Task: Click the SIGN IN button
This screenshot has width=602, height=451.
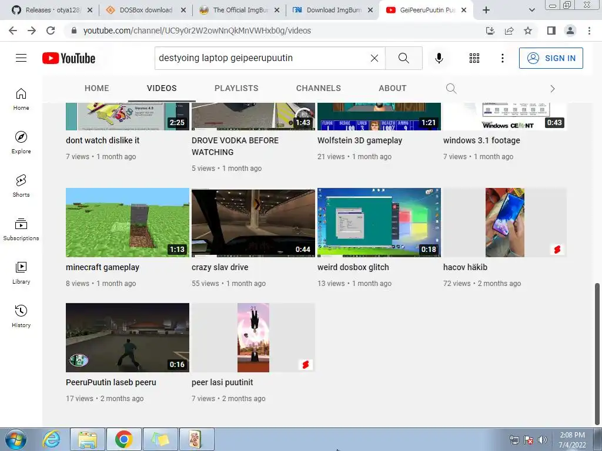Action: (x=551, y=58)
